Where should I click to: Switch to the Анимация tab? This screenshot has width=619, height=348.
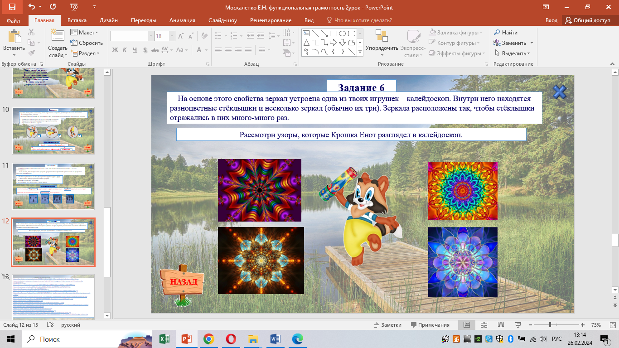point(182,20)
